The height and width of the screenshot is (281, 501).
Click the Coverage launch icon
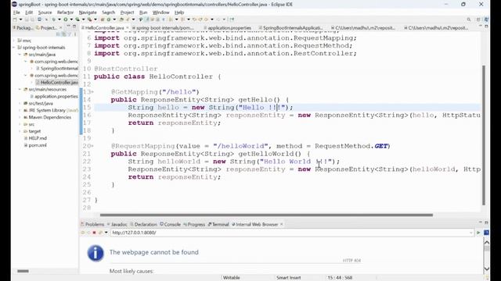pos(77,20)
